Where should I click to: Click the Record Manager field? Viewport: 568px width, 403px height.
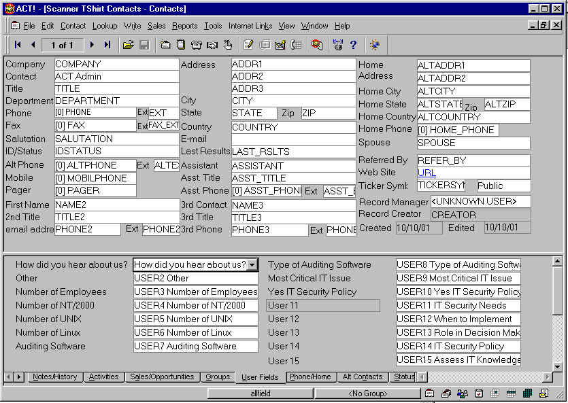pyautogui.click(x=481, y=201)
